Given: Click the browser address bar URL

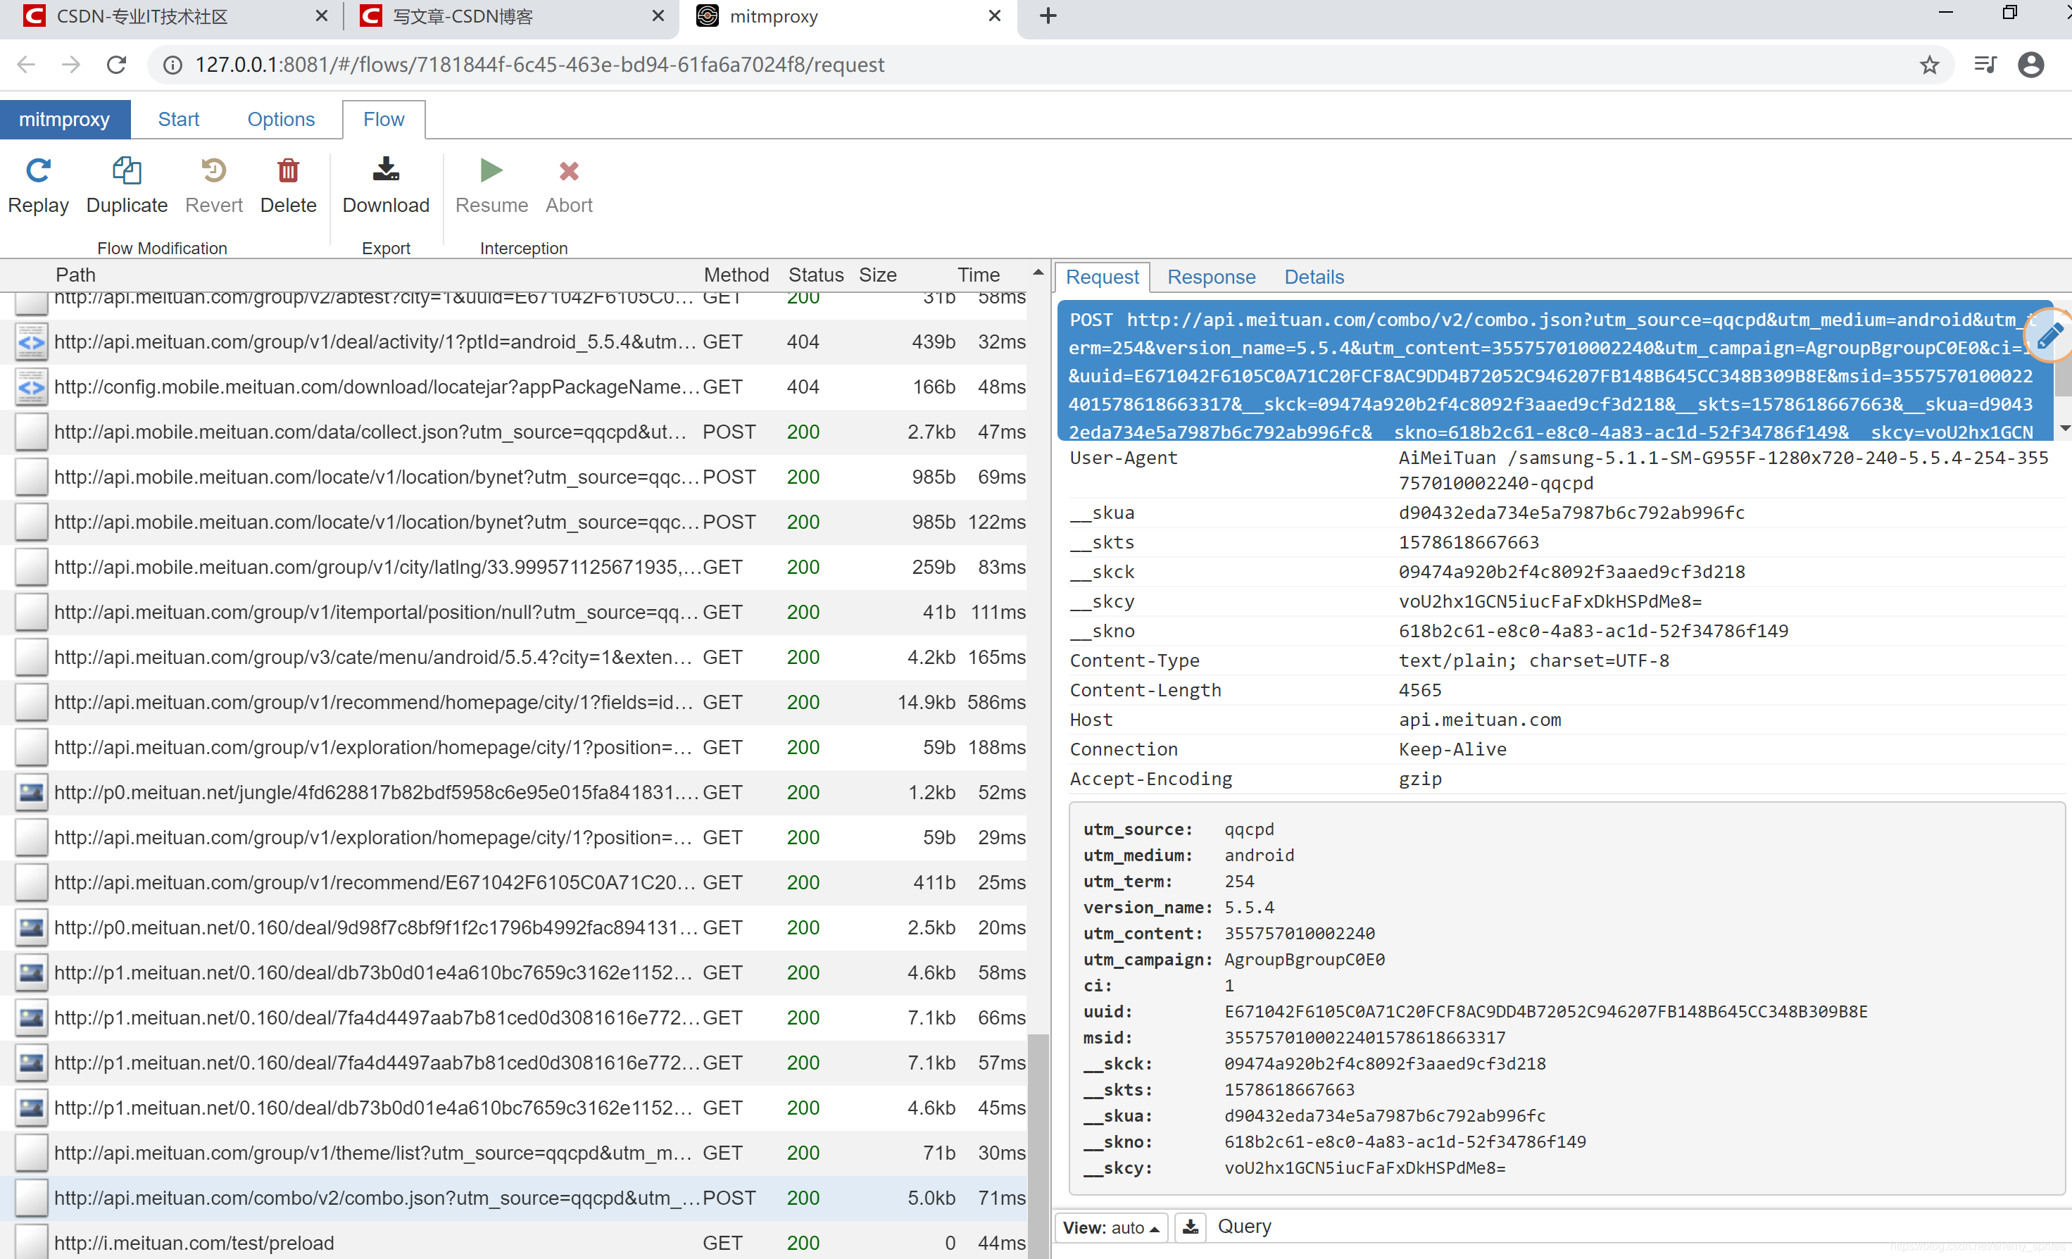Looking at the screenshot, I should 539,65.
